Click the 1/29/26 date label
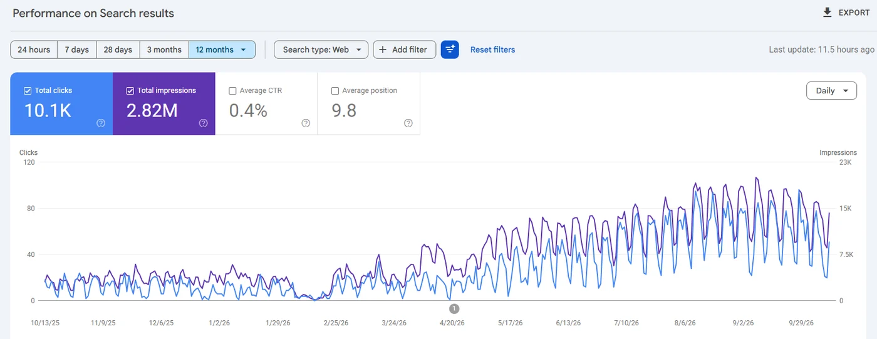The height and width of the screenshot is (339, 877). 278,323
